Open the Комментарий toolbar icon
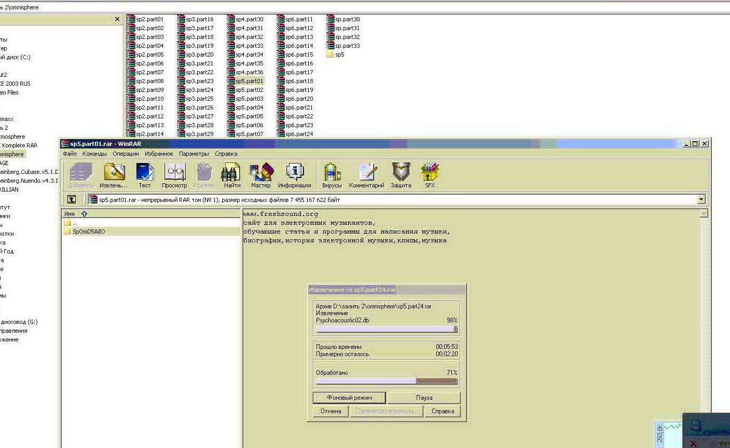Screen dimensions: 730x448 367,175
